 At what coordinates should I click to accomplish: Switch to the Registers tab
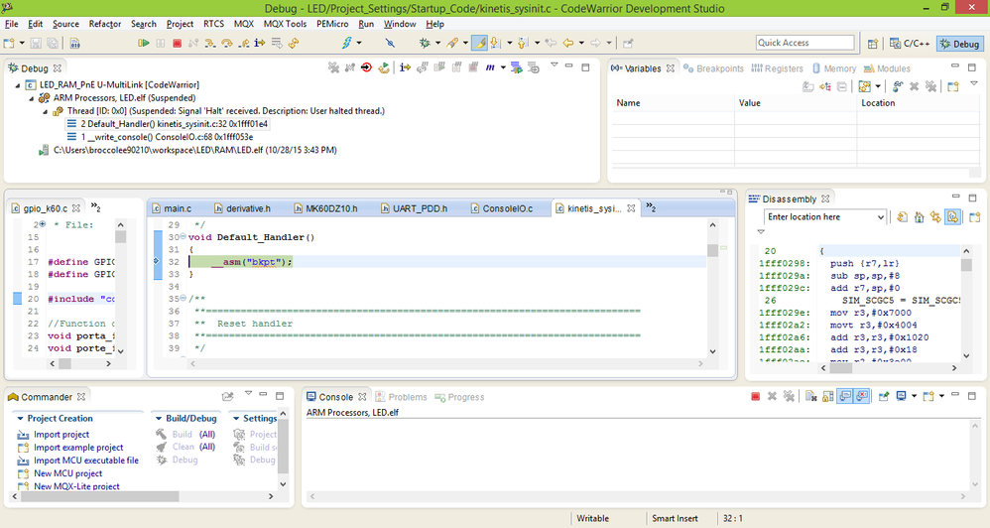(x=778, y=68)
